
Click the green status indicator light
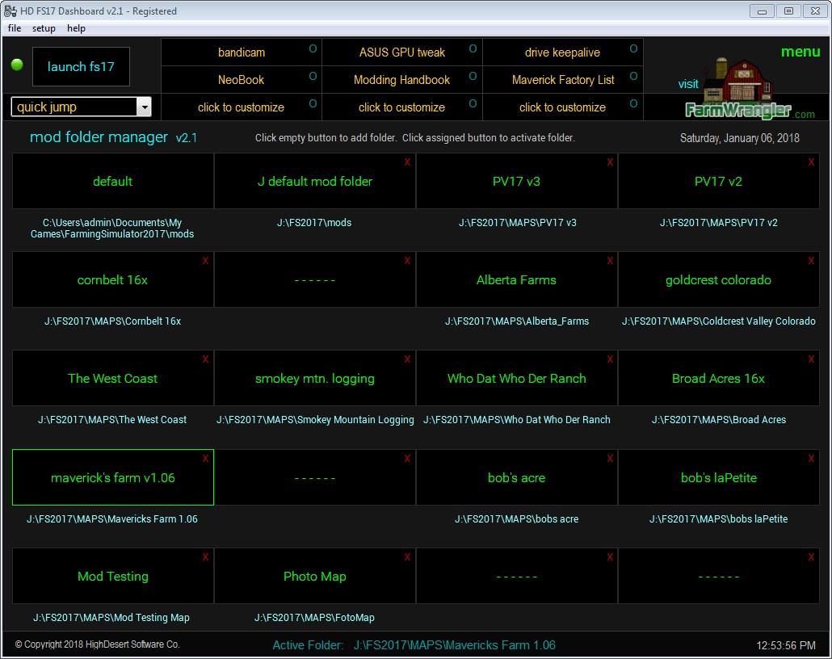[x=17, y=65]
